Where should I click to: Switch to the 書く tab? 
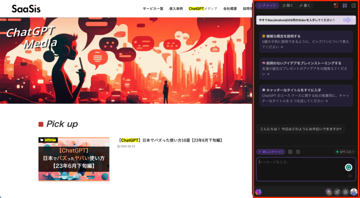305,6
